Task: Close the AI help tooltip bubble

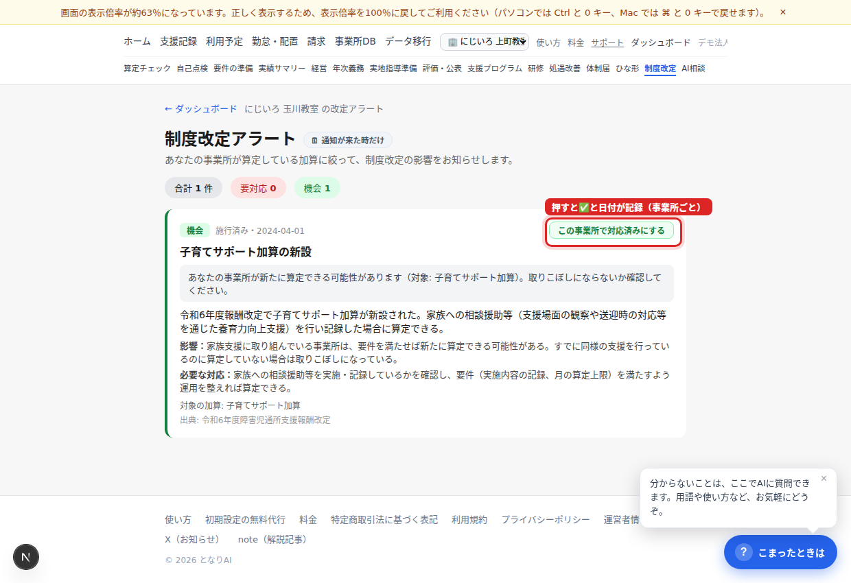Action: [824, 479]
